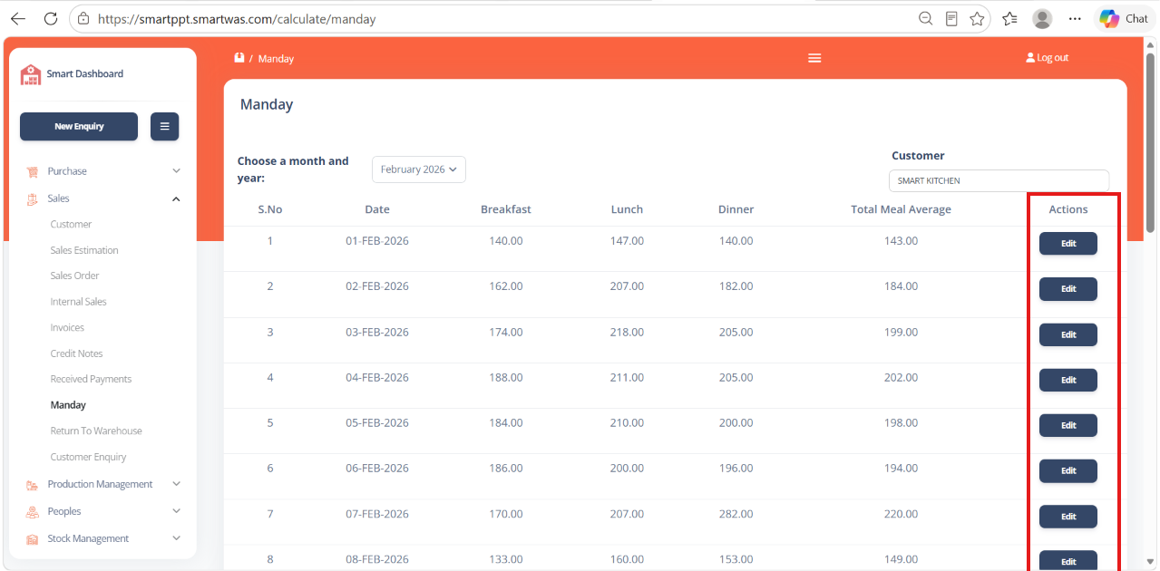
Task: Open the browser profile avatar
Action: point(1043,18)
